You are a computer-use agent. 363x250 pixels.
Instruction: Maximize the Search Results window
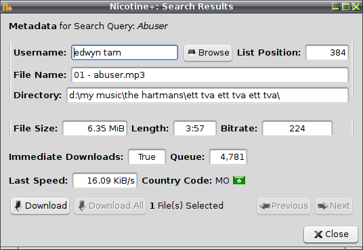346,7
